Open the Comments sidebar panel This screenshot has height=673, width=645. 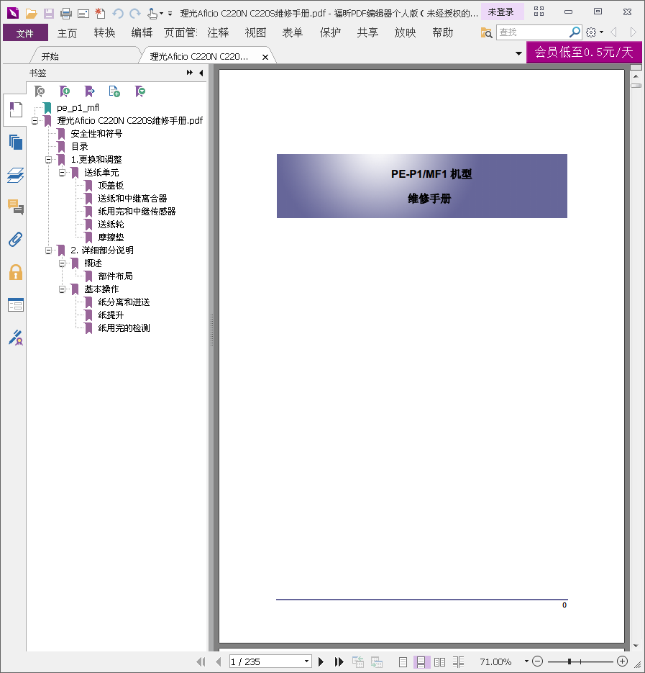(x=16, y=207)
